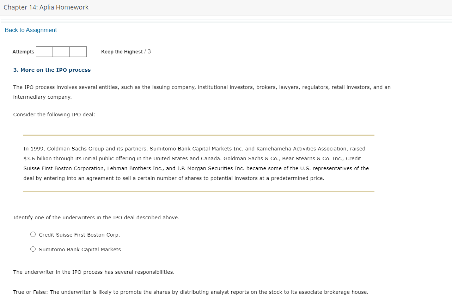Click the Chapter 14: Aplia Homework header
Image resolution: width=452 pixels, height=297 pixels.
46,7
